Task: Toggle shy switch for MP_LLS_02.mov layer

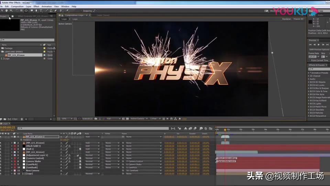Action: pyautogui.click(x=61, y=152)
